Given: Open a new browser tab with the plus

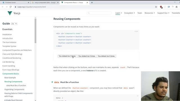Looking at the screenshot, I should click(92, 3).
